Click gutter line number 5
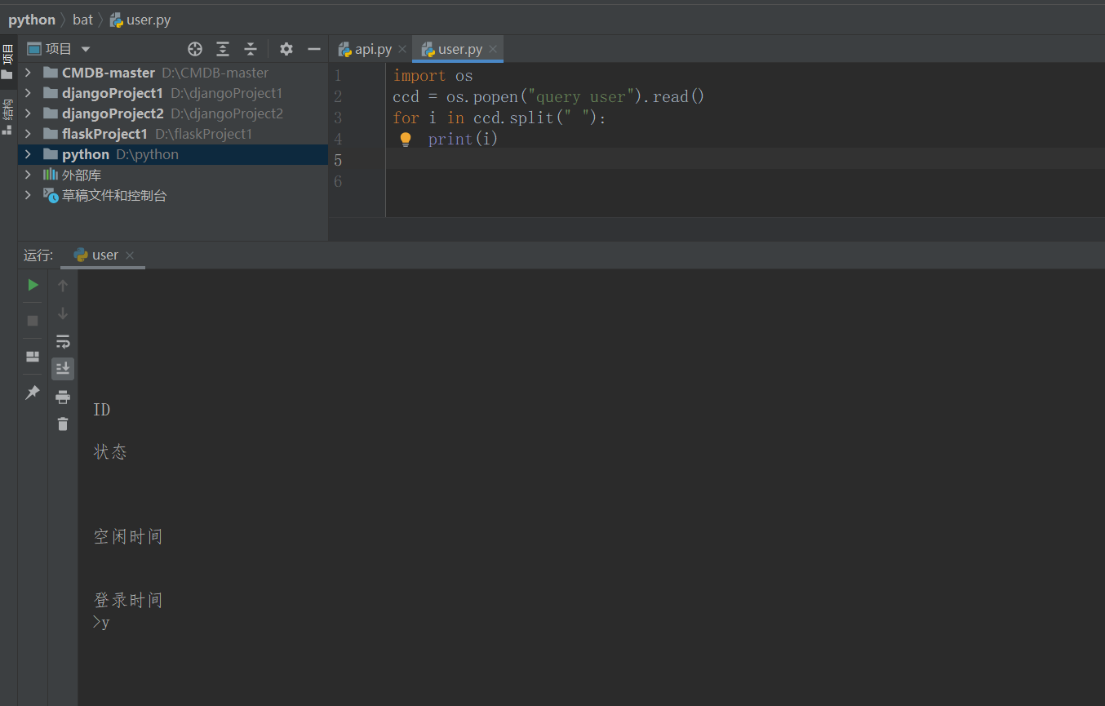 [338, 161]
